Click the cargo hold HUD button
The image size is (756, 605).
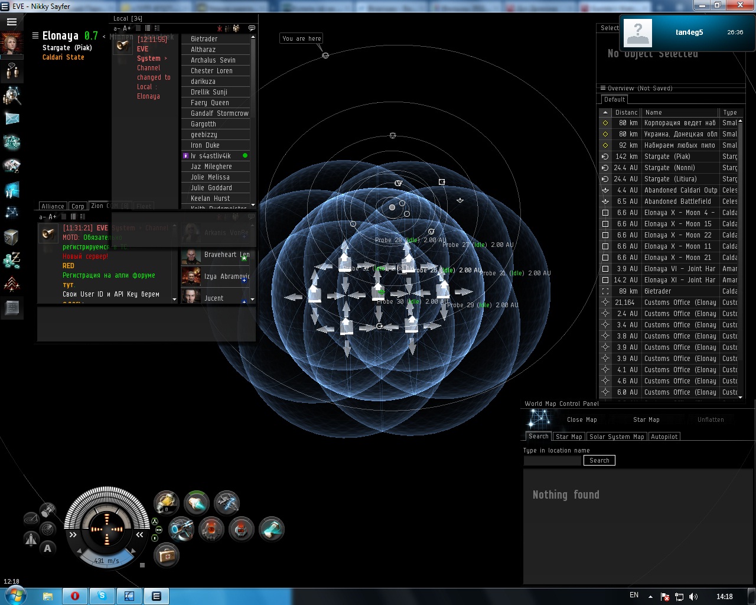pyautogui.click(x=48, y=509)
